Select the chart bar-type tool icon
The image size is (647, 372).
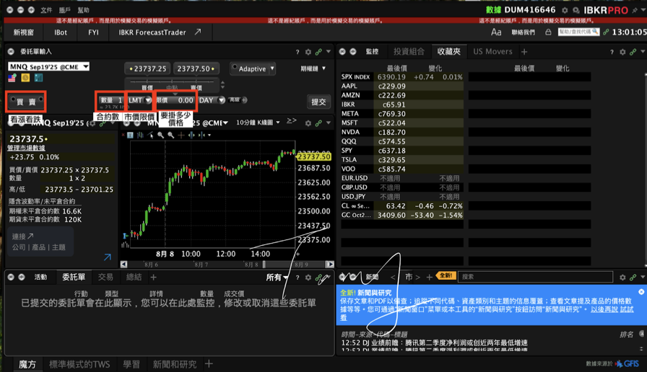click(140, 135)
